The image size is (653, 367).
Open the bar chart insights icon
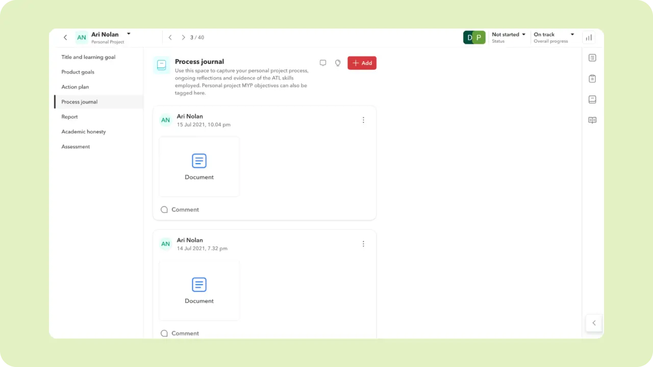589,38
